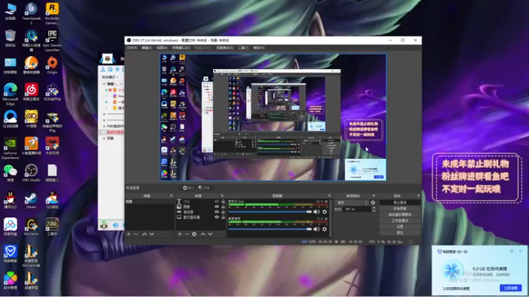The image size is (529, 297).
Task: Toggle visibility of 显示器采集 source
Action: click(217, 217)
